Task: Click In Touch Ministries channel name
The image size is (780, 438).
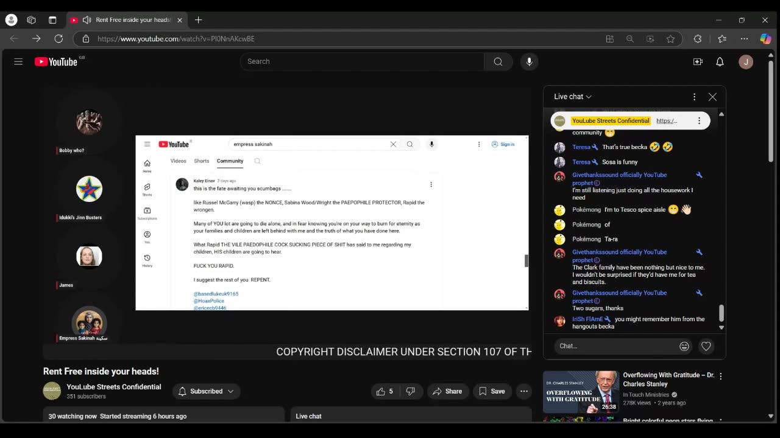Action: [x=646, y=395]
